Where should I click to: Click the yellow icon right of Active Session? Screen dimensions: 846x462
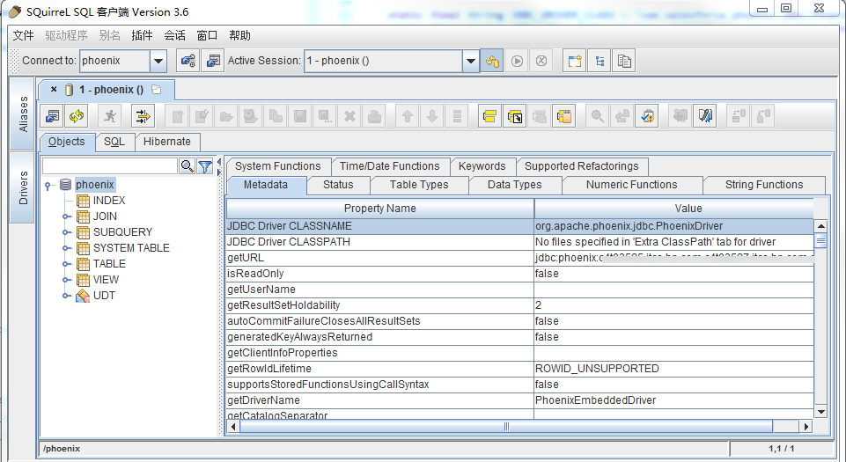pos(492,61)
